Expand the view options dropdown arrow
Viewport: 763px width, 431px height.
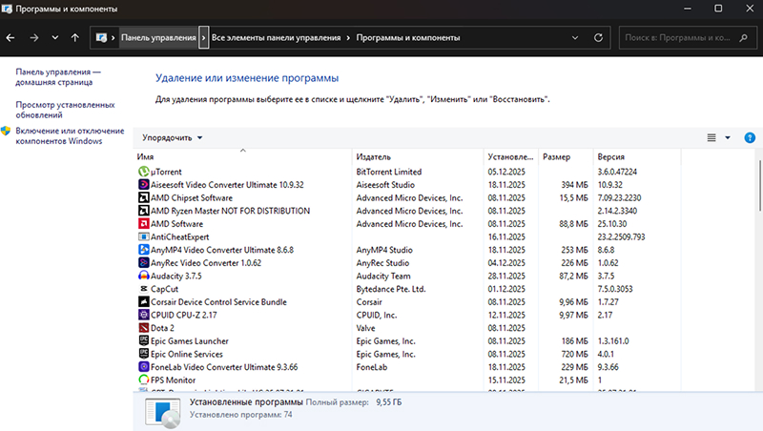click(x=728, y=137)
